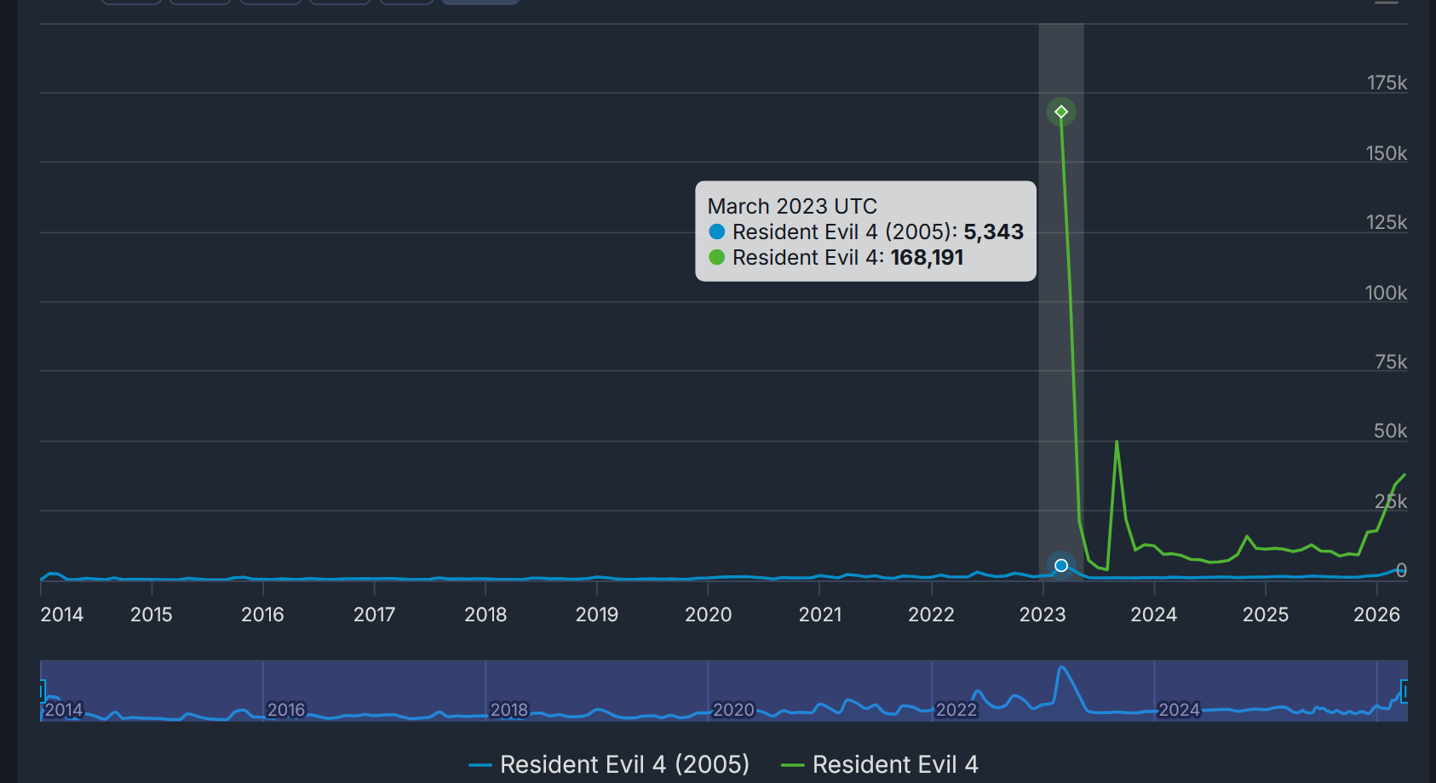Click the 2024 label on the main x-axis
1436x783 pixels.
(x=1154, y=614)
